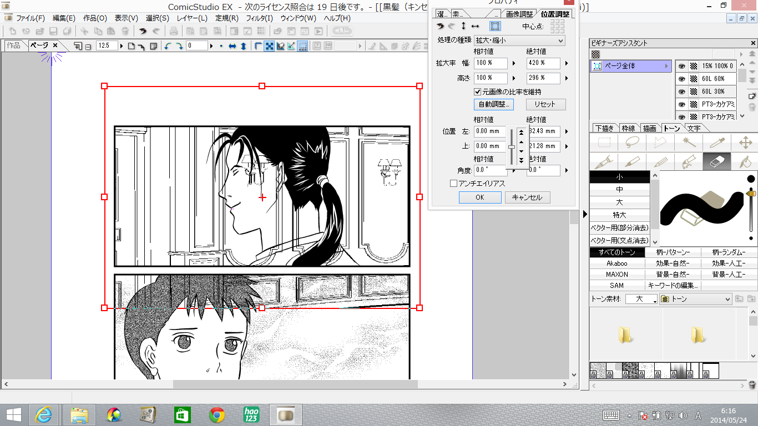758x426 pixels.
Task: Open the Windows Store taskbar icon
Action: click(183, 414)
